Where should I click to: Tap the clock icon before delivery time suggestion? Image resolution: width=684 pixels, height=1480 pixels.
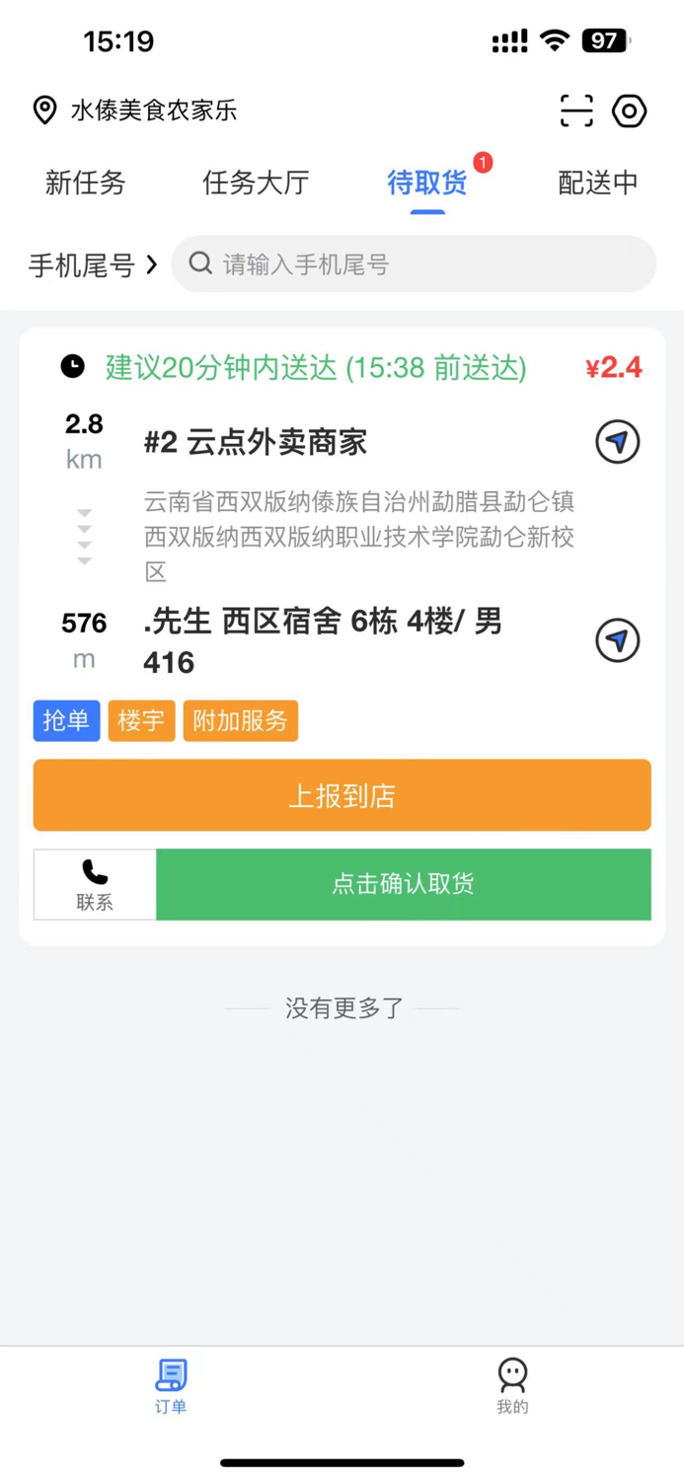[x=70, y=366]
